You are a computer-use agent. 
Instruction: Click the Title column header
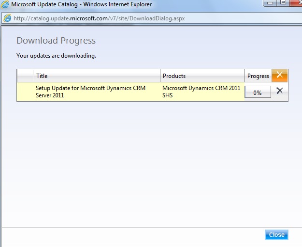[x=97, y=76]
